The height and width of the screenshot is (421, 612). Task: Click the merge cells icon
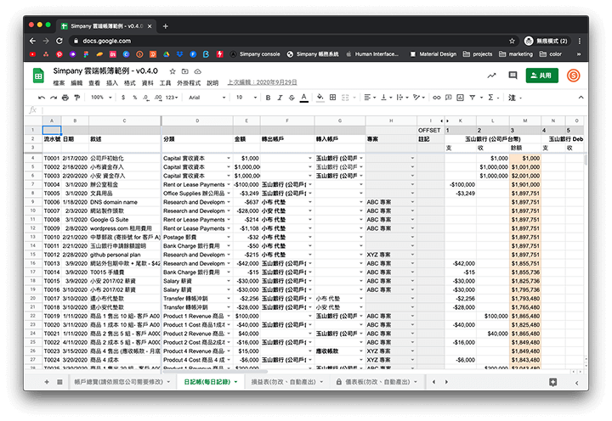(345, 98)
